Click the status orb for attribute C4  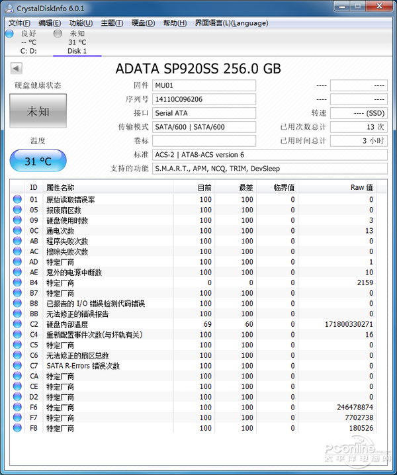[17, 335]
